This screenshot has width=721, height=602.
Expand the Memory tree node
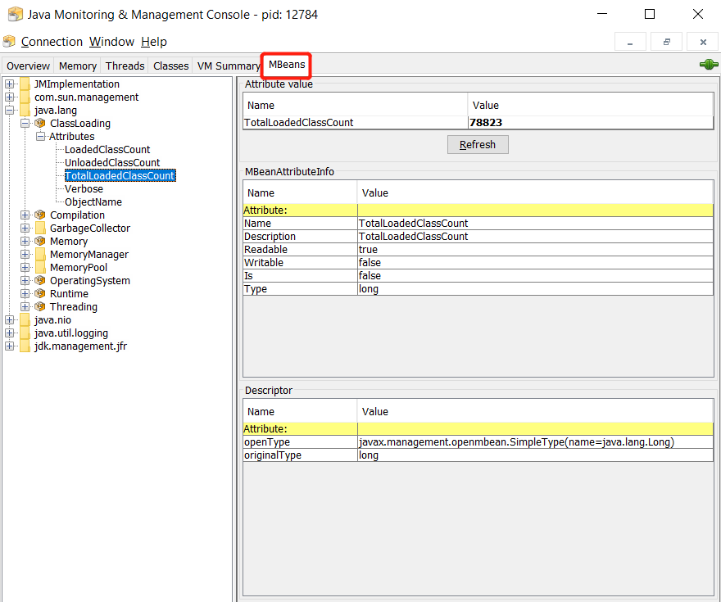tap(25, 242)
